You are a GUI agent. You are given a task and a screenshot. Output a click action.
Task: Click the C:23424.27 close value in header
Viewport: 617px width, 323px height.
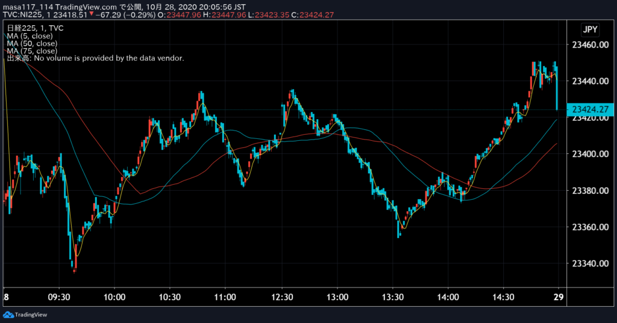click(313, 15)
